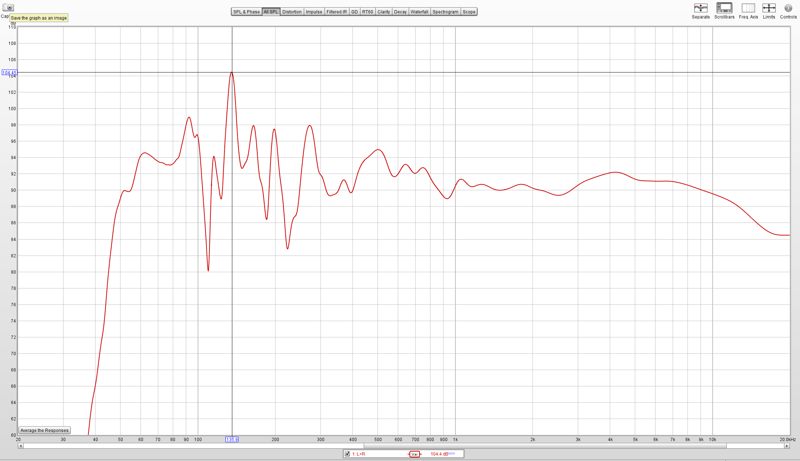Open the graph Limits icon
Viewport: 800px width, 461px height.
[x=769, y=8]
